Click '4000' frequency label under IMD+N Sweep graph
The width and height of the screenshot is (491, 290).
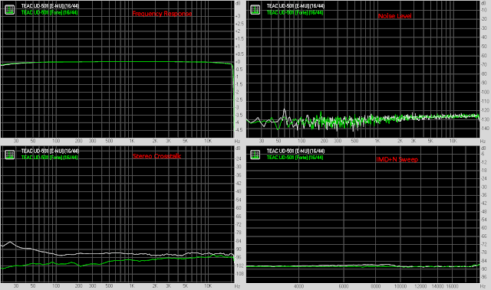[x=298, y=286]
